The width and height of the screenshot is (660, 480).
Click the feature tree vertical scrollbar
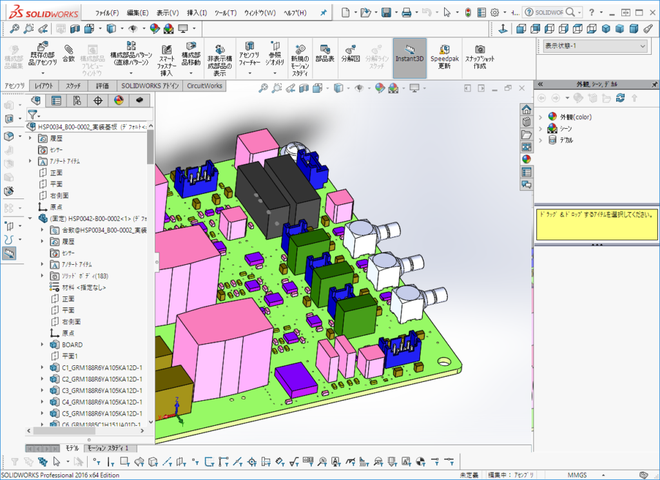(x=151, y=273)
